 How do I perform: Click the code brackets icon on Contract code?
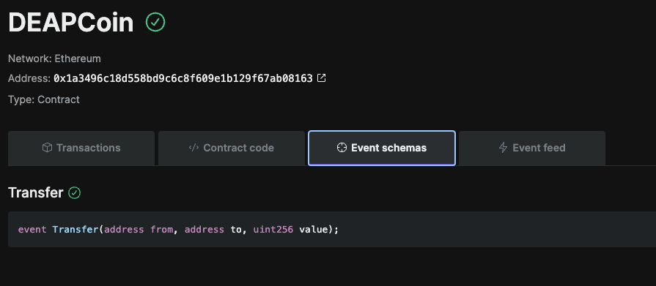(x=194, y=147)
